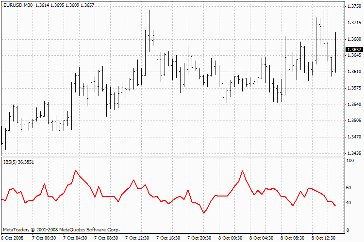Click the 1.3610 price scale label

click(354, 72)
